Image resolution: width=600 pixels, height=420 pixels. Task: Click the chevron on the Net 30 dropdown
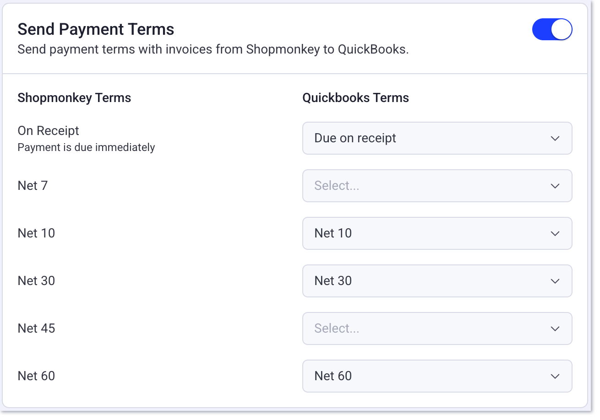click(x=555, y=281)
